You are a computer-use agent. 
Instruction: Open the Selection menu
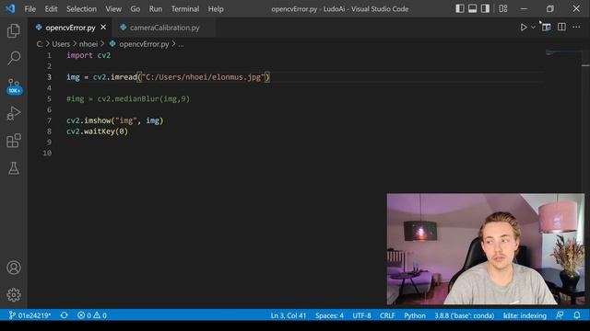pos(81,9)
